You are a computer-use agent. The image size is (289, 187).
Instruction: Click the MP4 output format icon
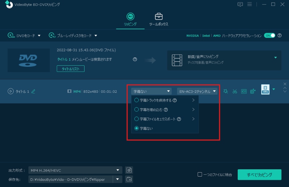tap(265, 90)
